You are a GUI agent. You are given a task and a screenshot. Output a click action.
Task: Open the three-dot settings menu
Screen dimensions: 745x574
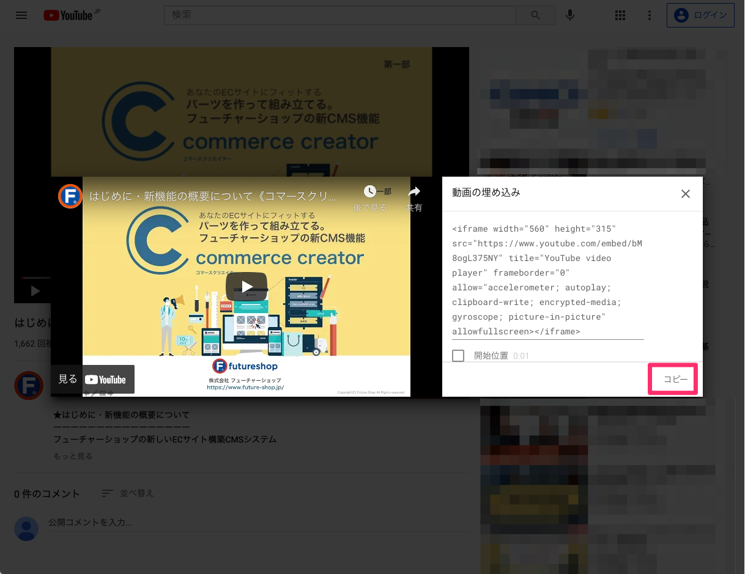click(650, 15)
